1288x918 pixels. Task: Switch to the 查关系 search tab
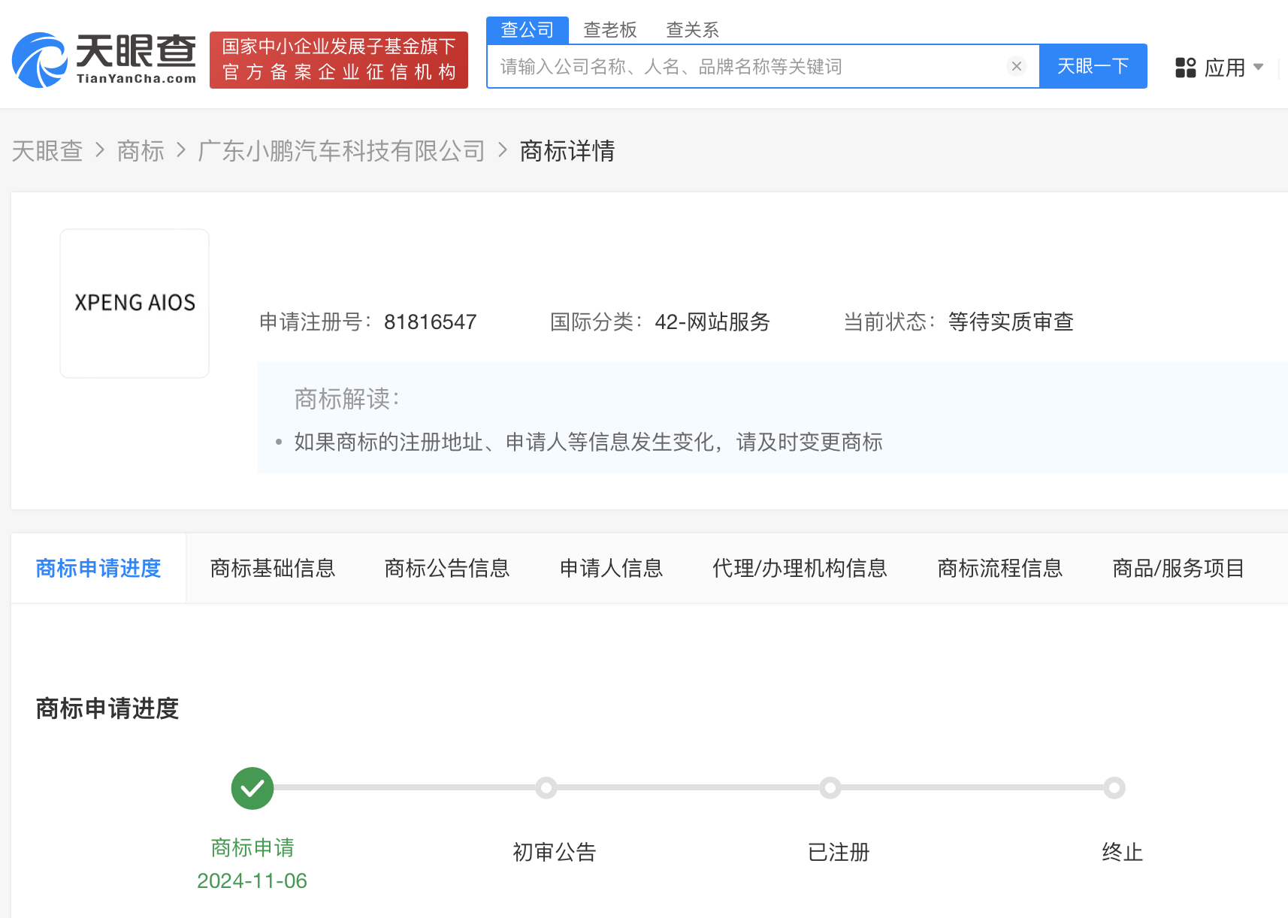[692, 30]
